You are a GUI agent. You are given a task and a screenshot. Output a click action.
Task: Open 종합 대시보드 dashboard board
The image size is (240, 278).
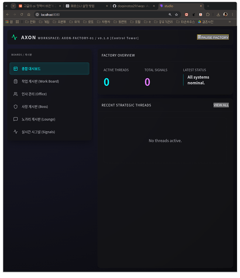click(x=49, y=69)
